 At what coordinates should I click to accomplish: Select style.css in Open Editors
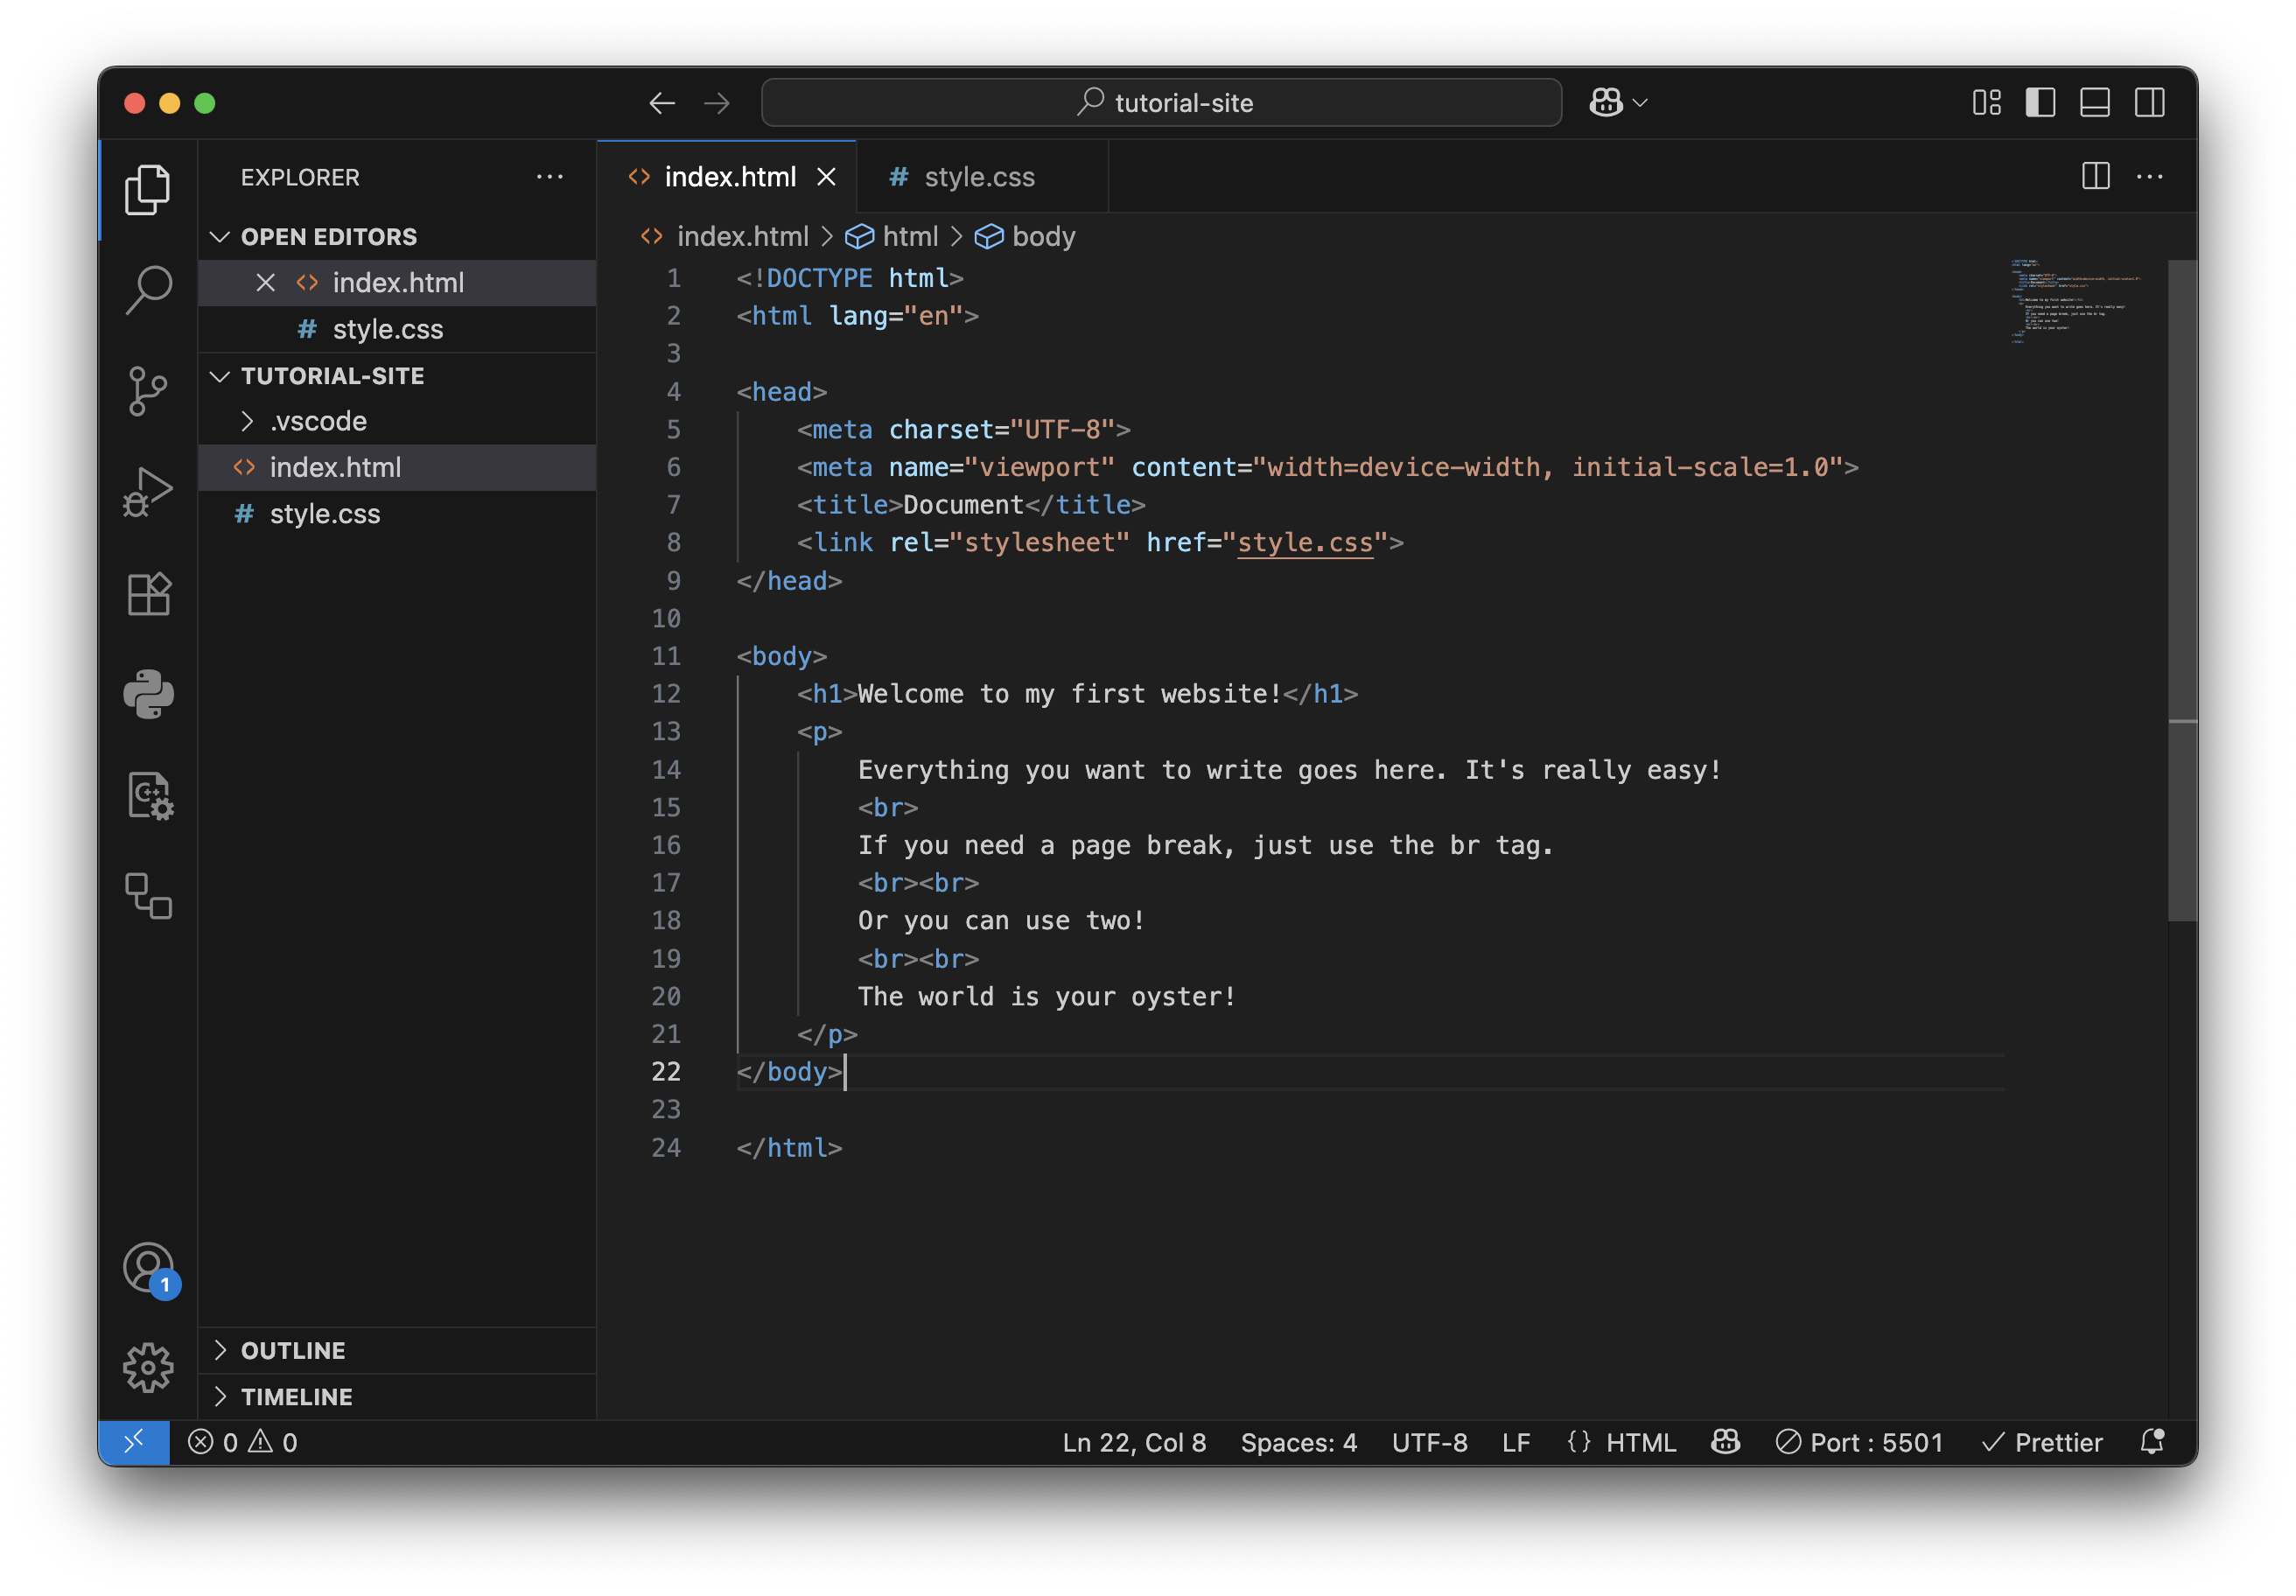click(397, 329)
